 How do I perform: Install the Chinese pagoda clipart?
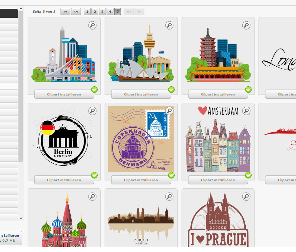point(218,94)
